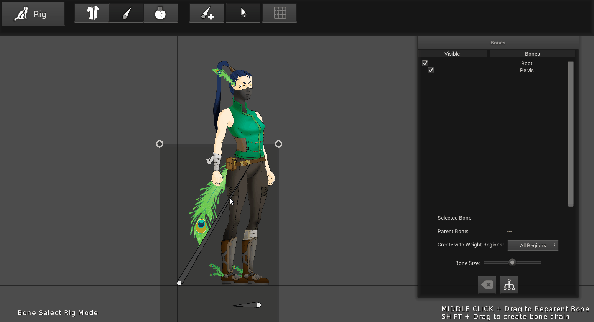Image resolution: width=594 pixels, height=322 pixels.
Task: Open the All Regions weight dropdown
Action: pos(533,245)
